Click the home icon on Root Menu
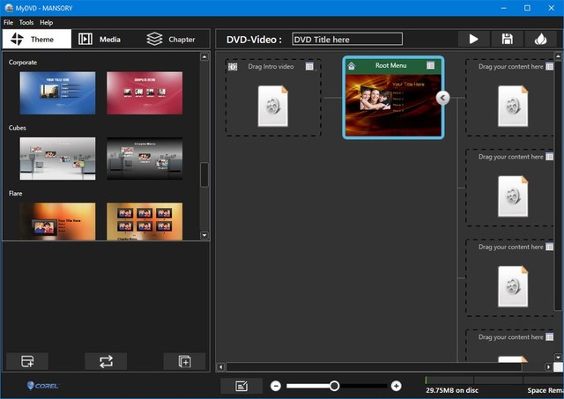 click(352, 66)
